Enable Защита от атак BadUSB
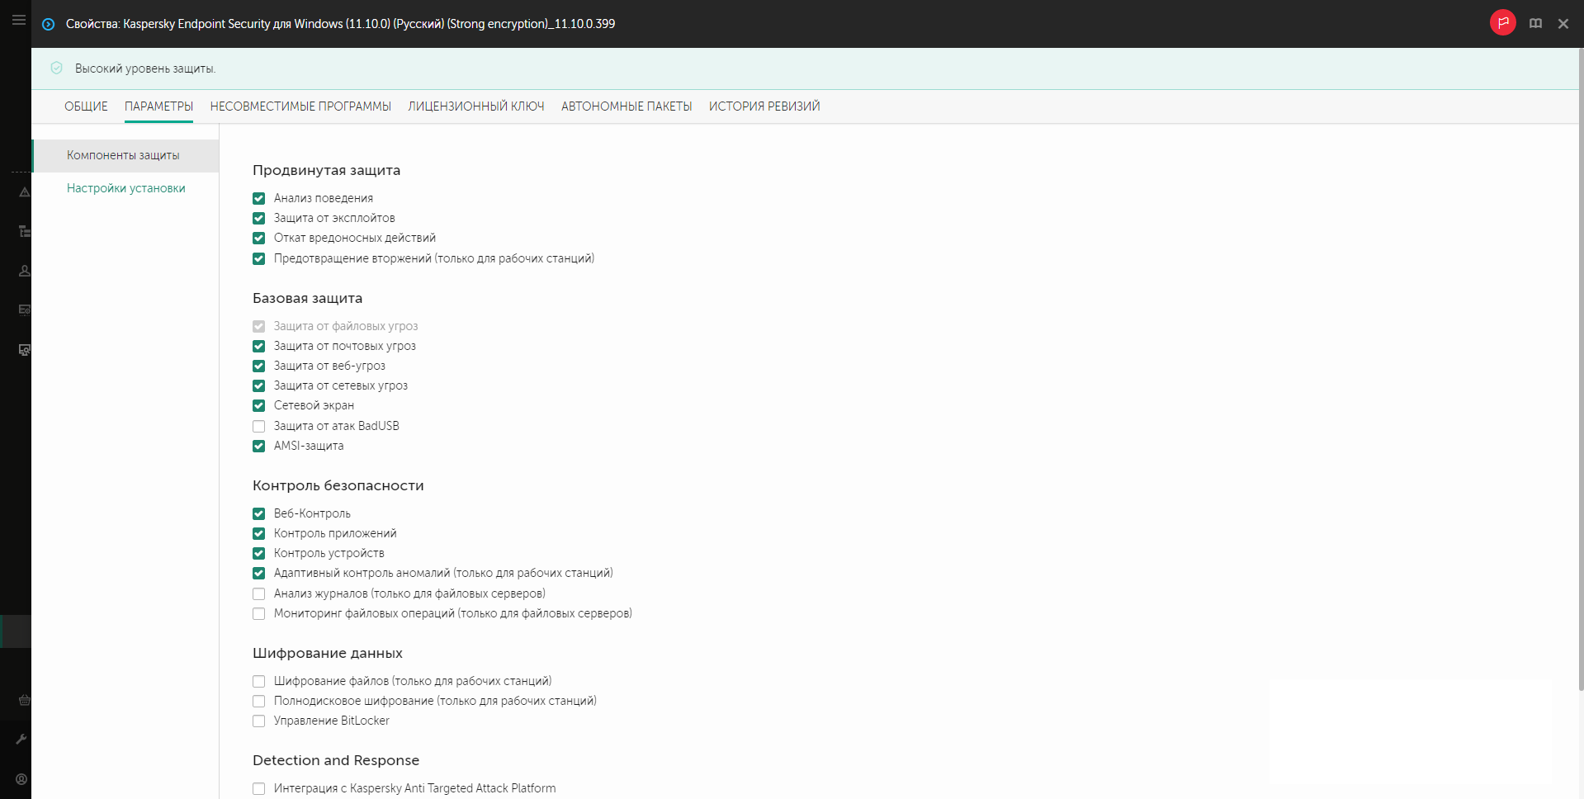This screenshot has height=799, width=1584. point(258,426)
